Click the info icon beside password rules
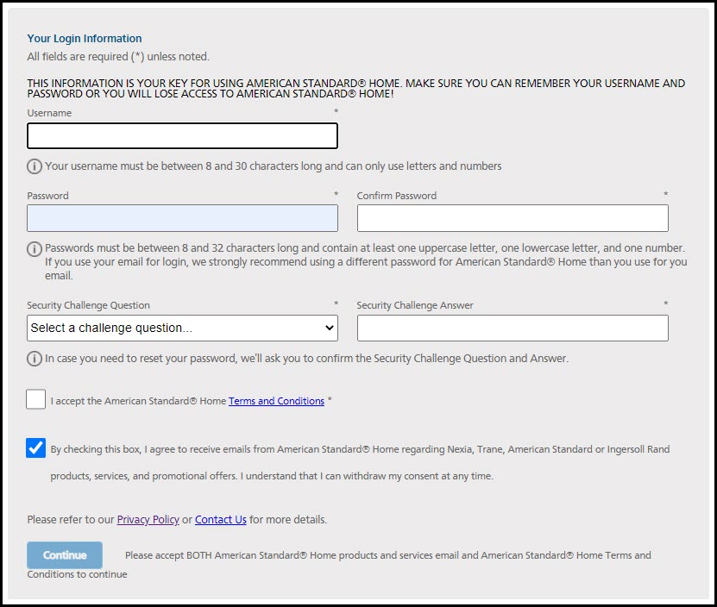 point(35,249)
